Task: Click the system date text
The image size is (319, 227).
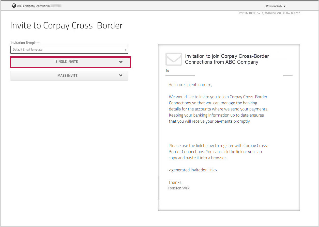Action: coord(269,13)
